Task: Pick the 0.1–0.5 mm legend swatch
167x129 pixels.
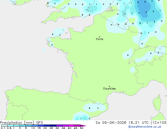Action: click(x=4, y=126)
